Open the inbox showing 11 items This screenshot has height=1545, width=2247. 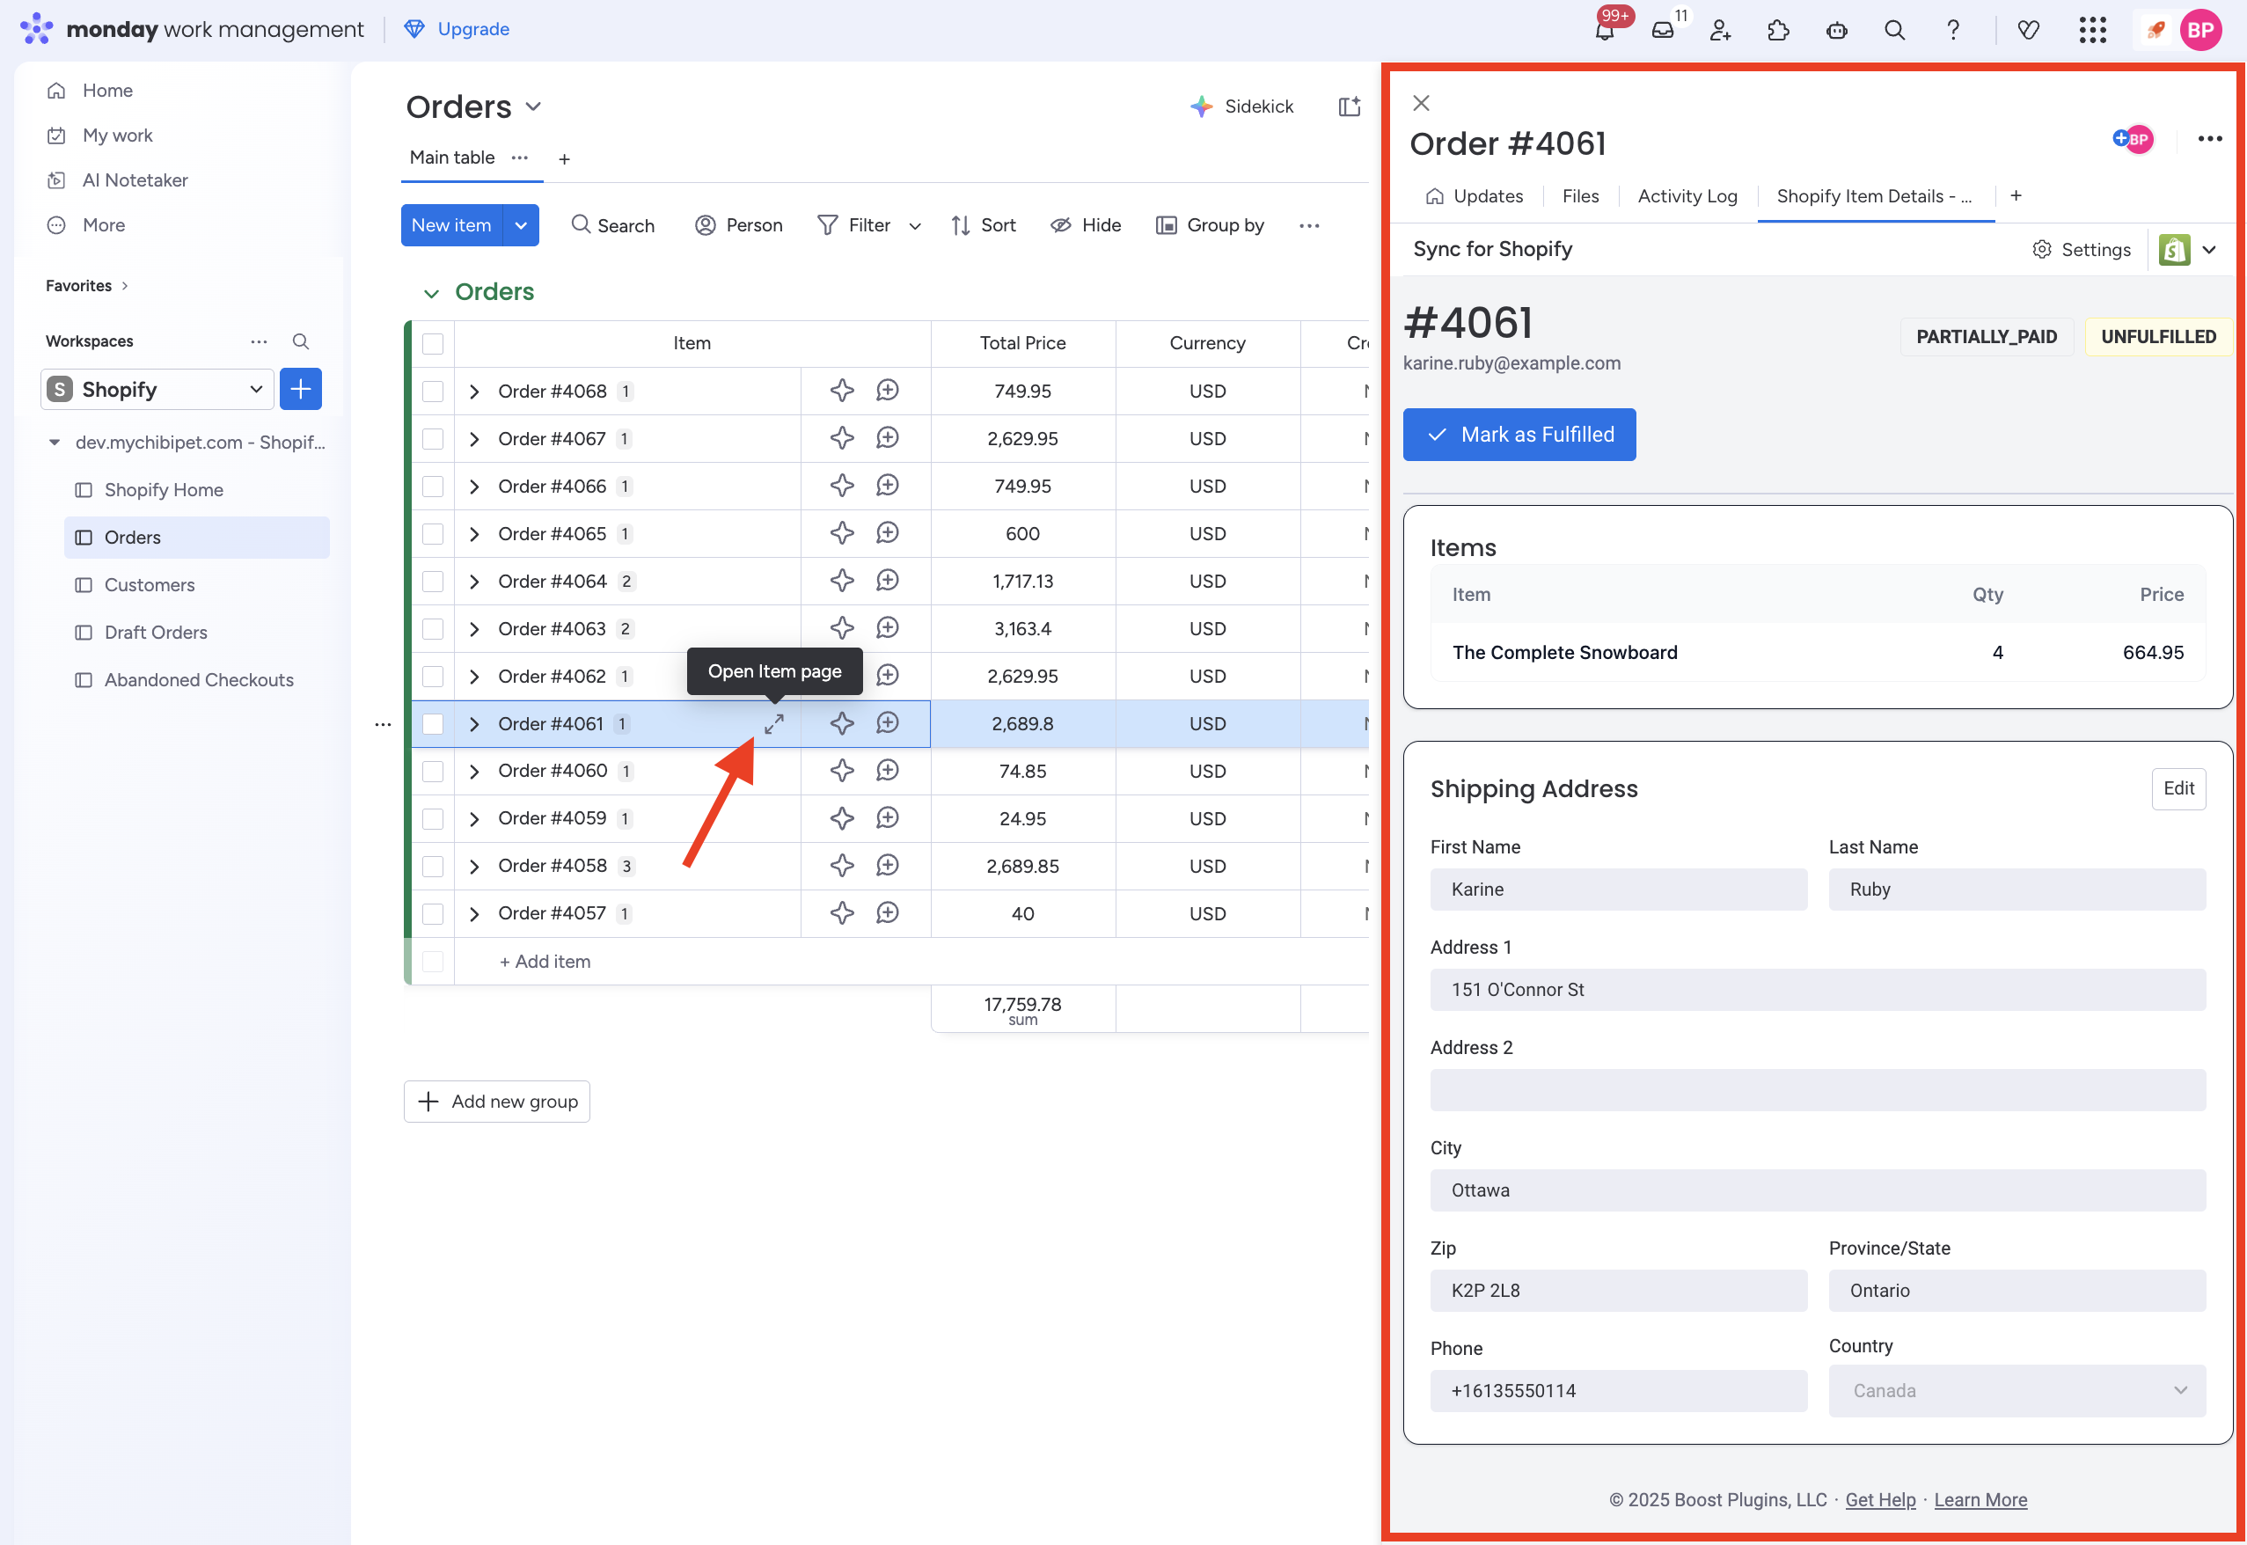point(1665,30)
